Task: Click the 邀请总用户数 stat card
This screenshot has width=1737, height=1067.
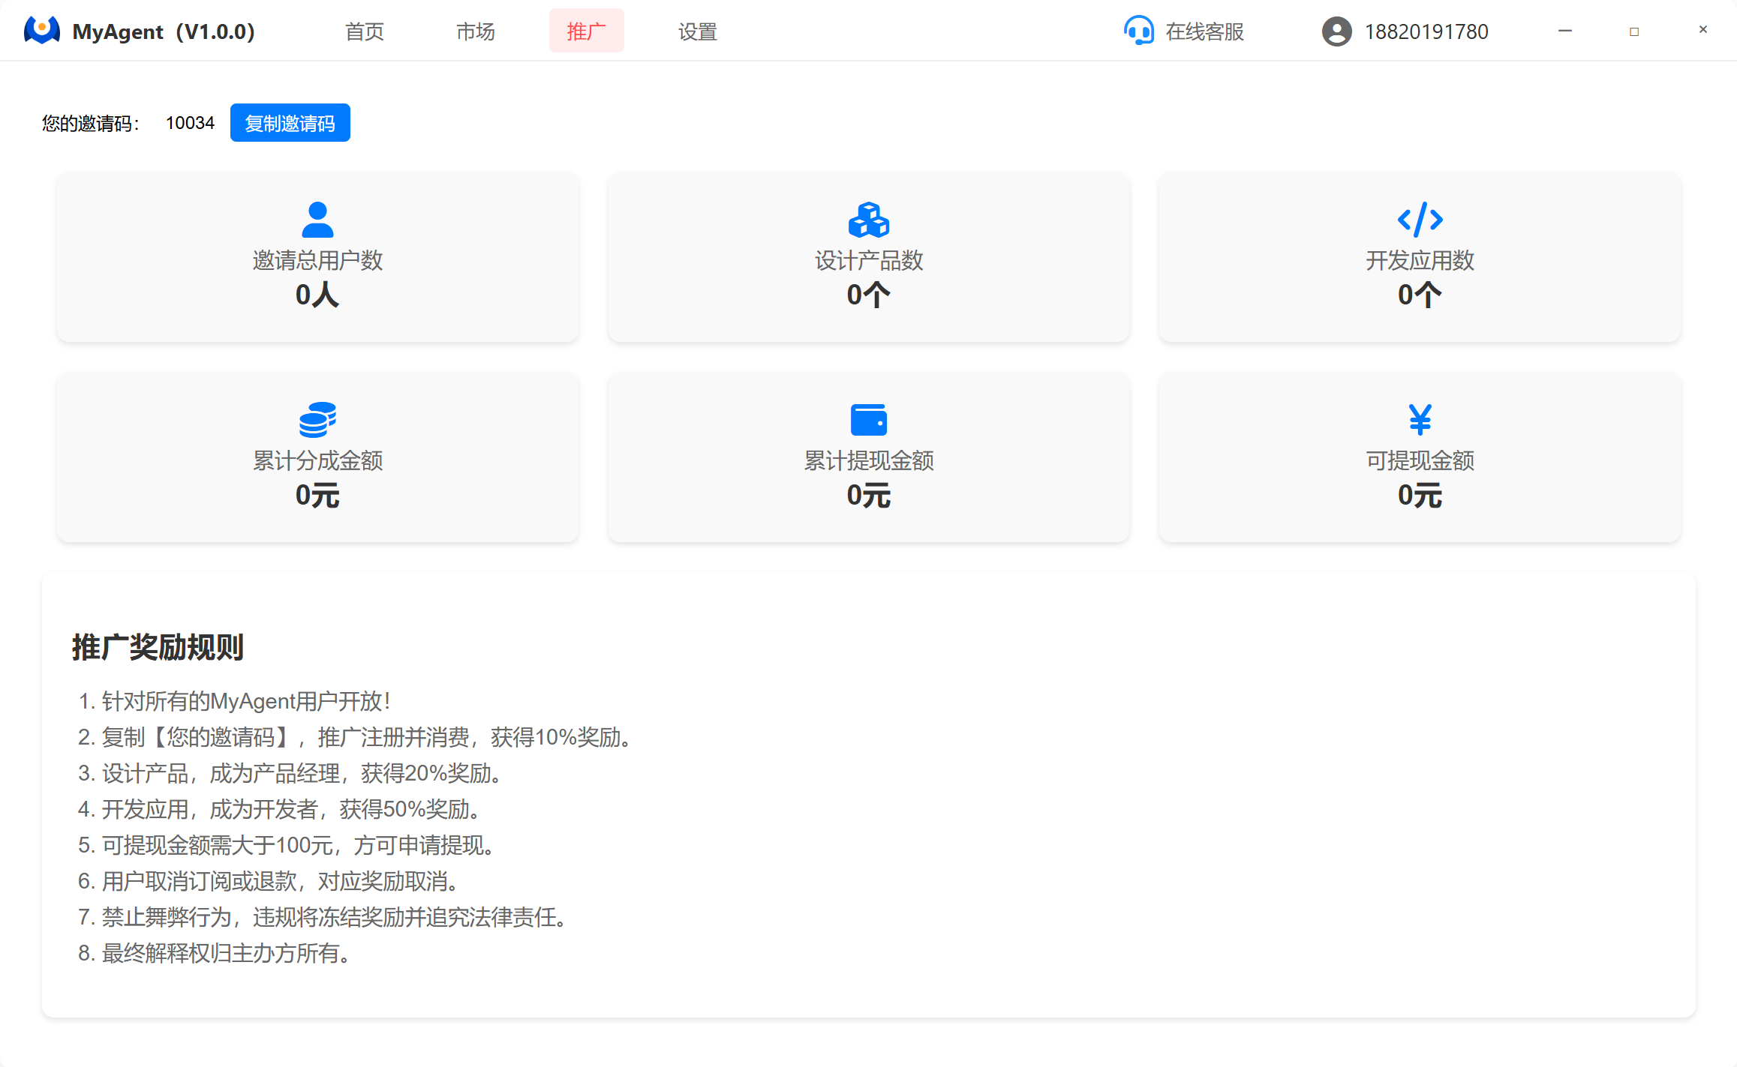Action: click(317, 257)
